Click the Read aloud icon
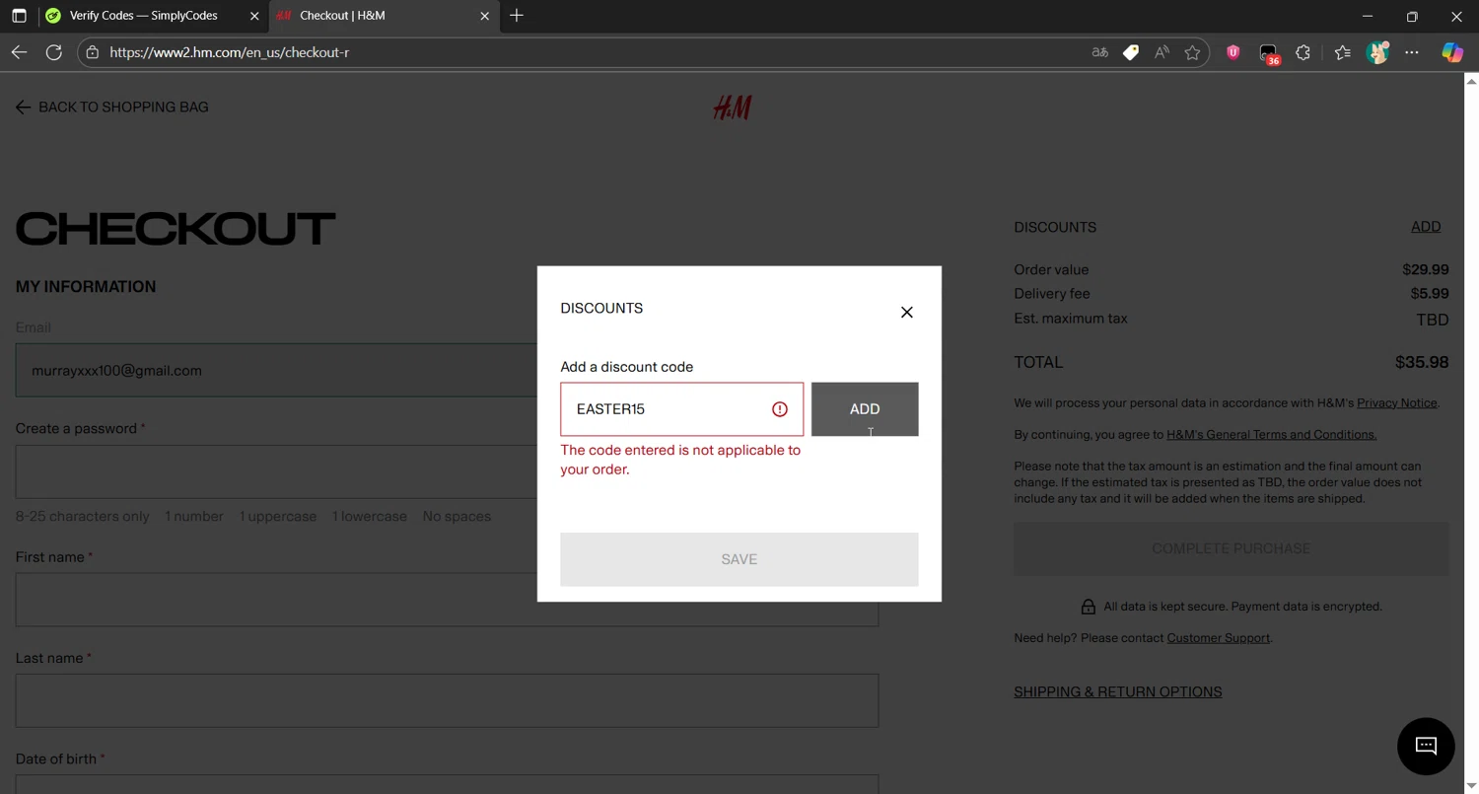 [1162, 52]
